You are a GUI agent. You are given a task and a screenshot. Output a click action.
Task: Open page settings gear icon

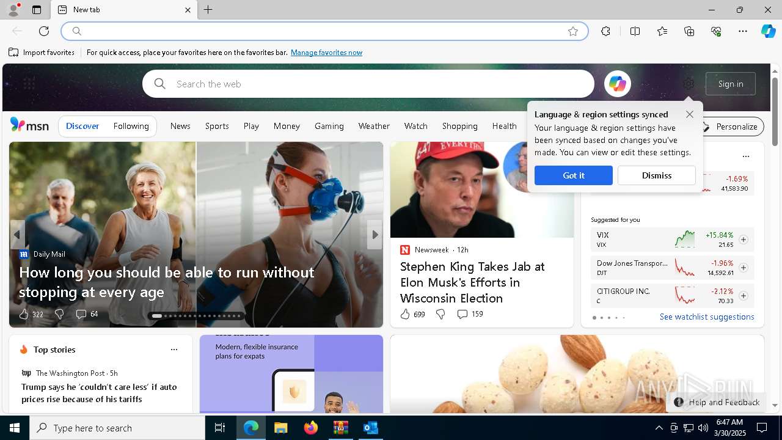[689, 84]
